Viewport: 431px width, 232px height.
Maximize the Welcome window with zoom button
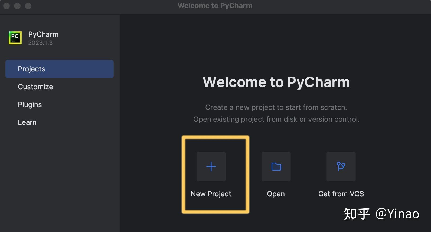(x=28, y=6)
